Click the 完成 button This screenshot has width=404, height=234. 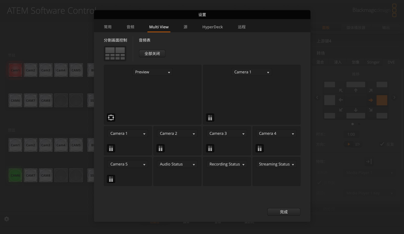284,212
